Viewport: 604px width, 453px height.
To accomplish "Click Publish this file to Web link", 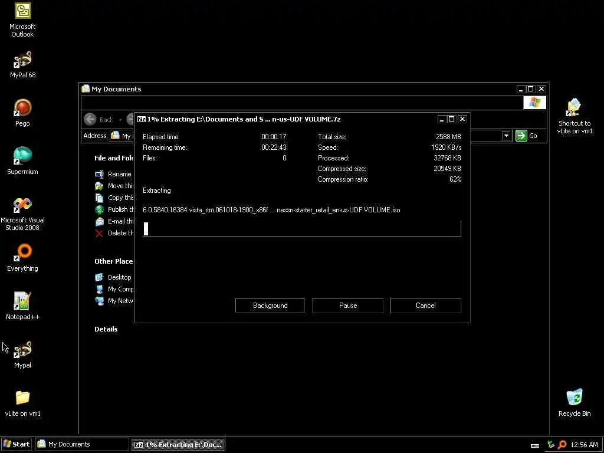I will (114, 209).
